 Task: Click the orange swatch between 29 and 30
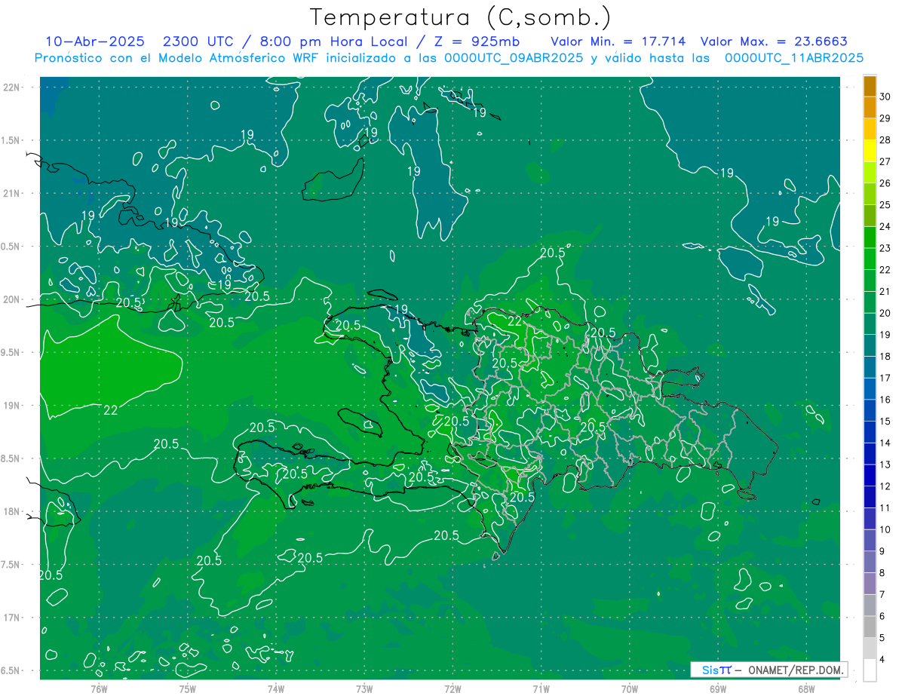coord(870,108)
